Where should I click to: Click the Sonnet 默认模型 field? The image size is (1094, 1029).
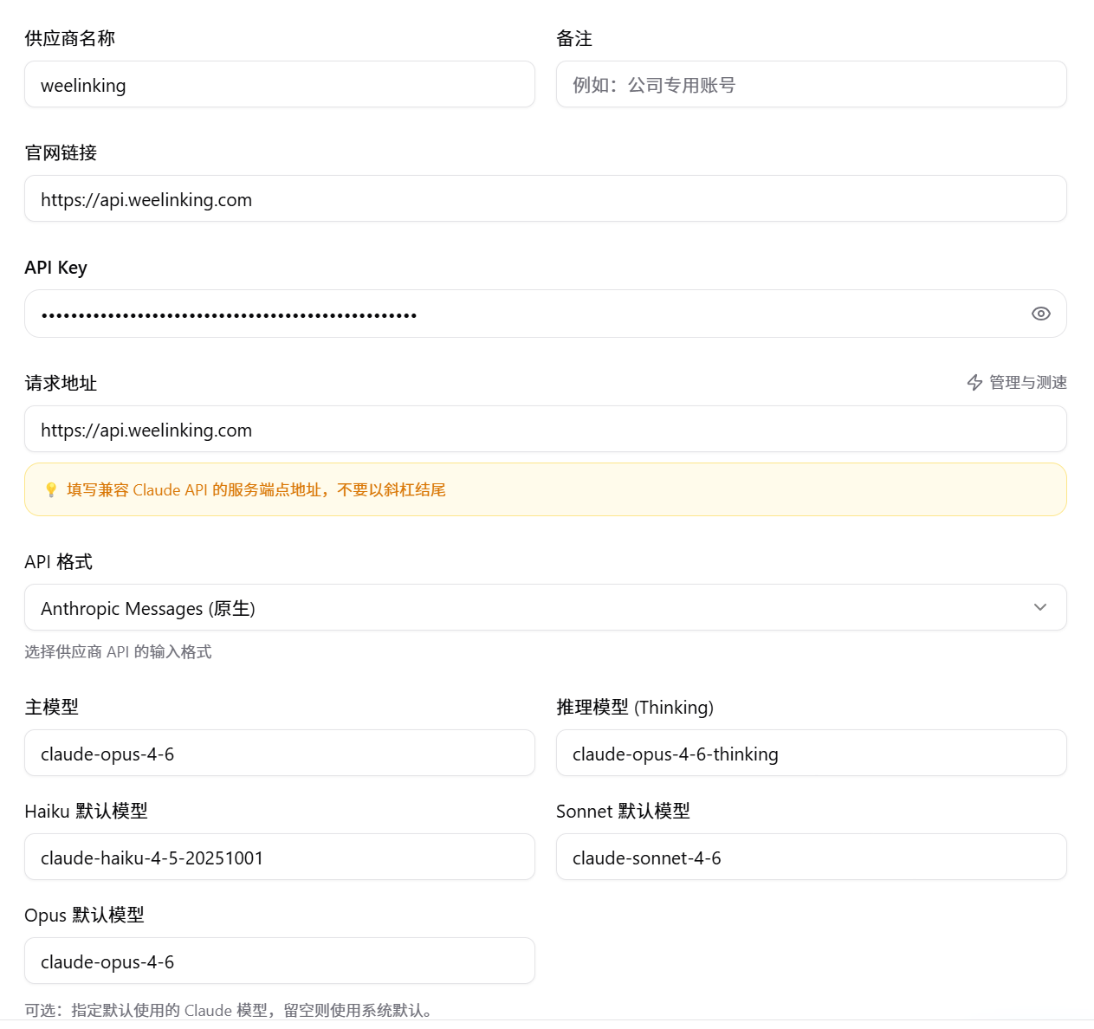(811, 857)
